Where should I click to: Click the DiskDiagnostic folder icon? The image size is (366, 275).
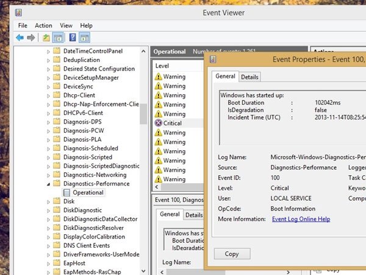[57, 210]
